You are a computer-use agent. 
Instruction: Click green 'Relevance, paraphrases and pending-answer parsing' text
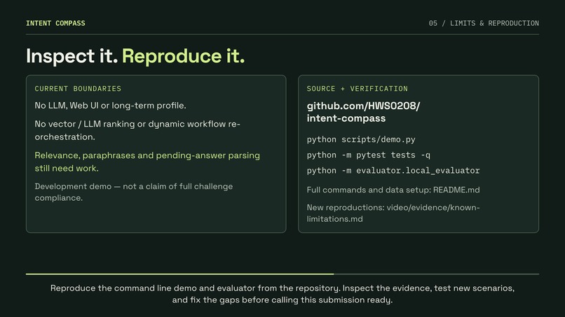pos(147,162)
